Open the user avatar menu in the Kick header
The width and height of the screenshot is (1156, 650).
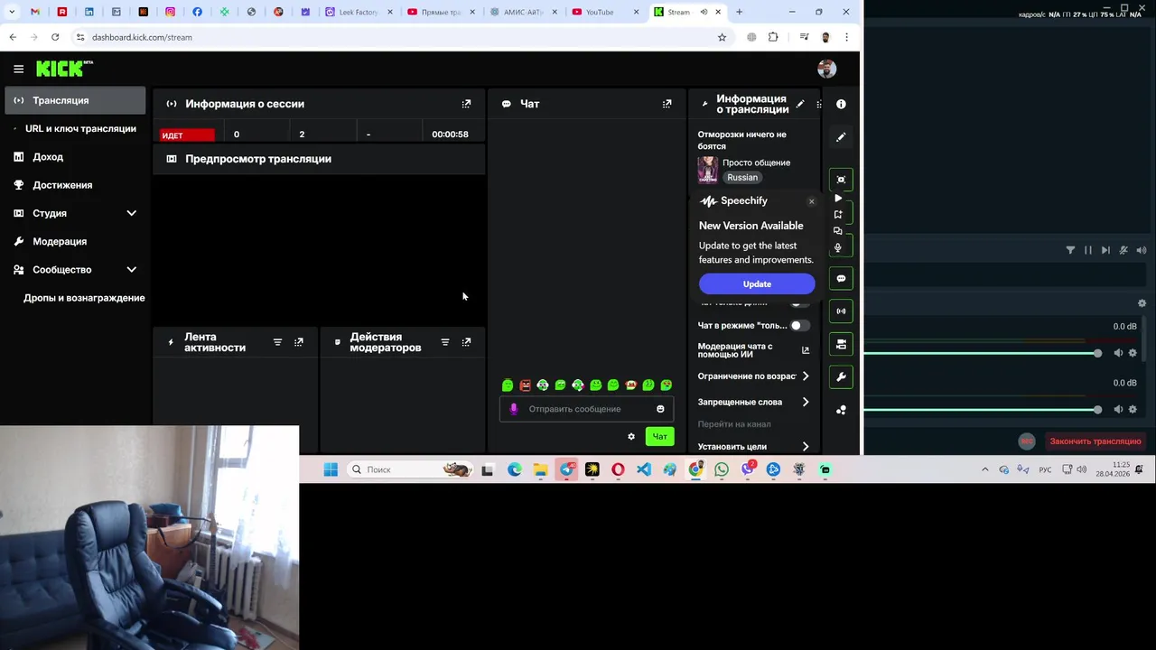pos(826,69)
